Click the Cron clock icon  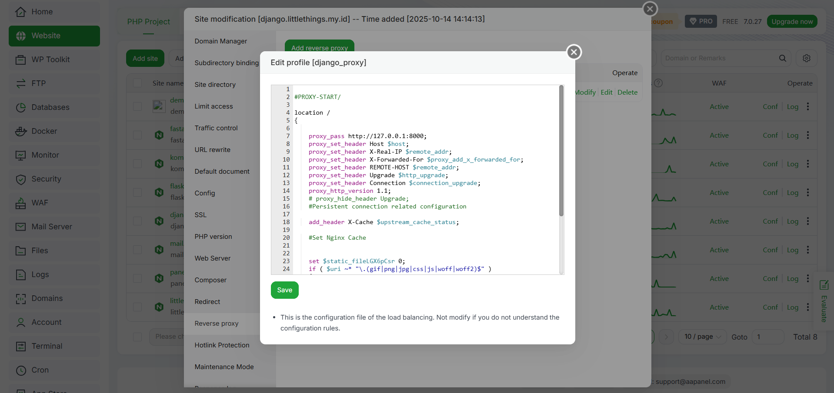click(x=20, y=370)
